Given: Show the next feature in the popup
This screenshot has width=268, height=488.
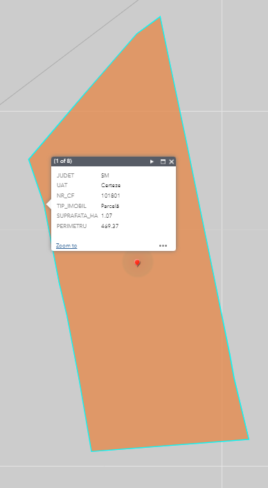Looking at the screenshot, I should click(x=152, y=162).
